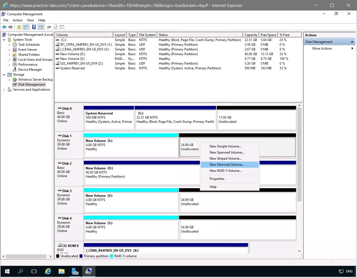357x278 pixels.
Task: Open the Action menu
Action: [x=17, y=20]
